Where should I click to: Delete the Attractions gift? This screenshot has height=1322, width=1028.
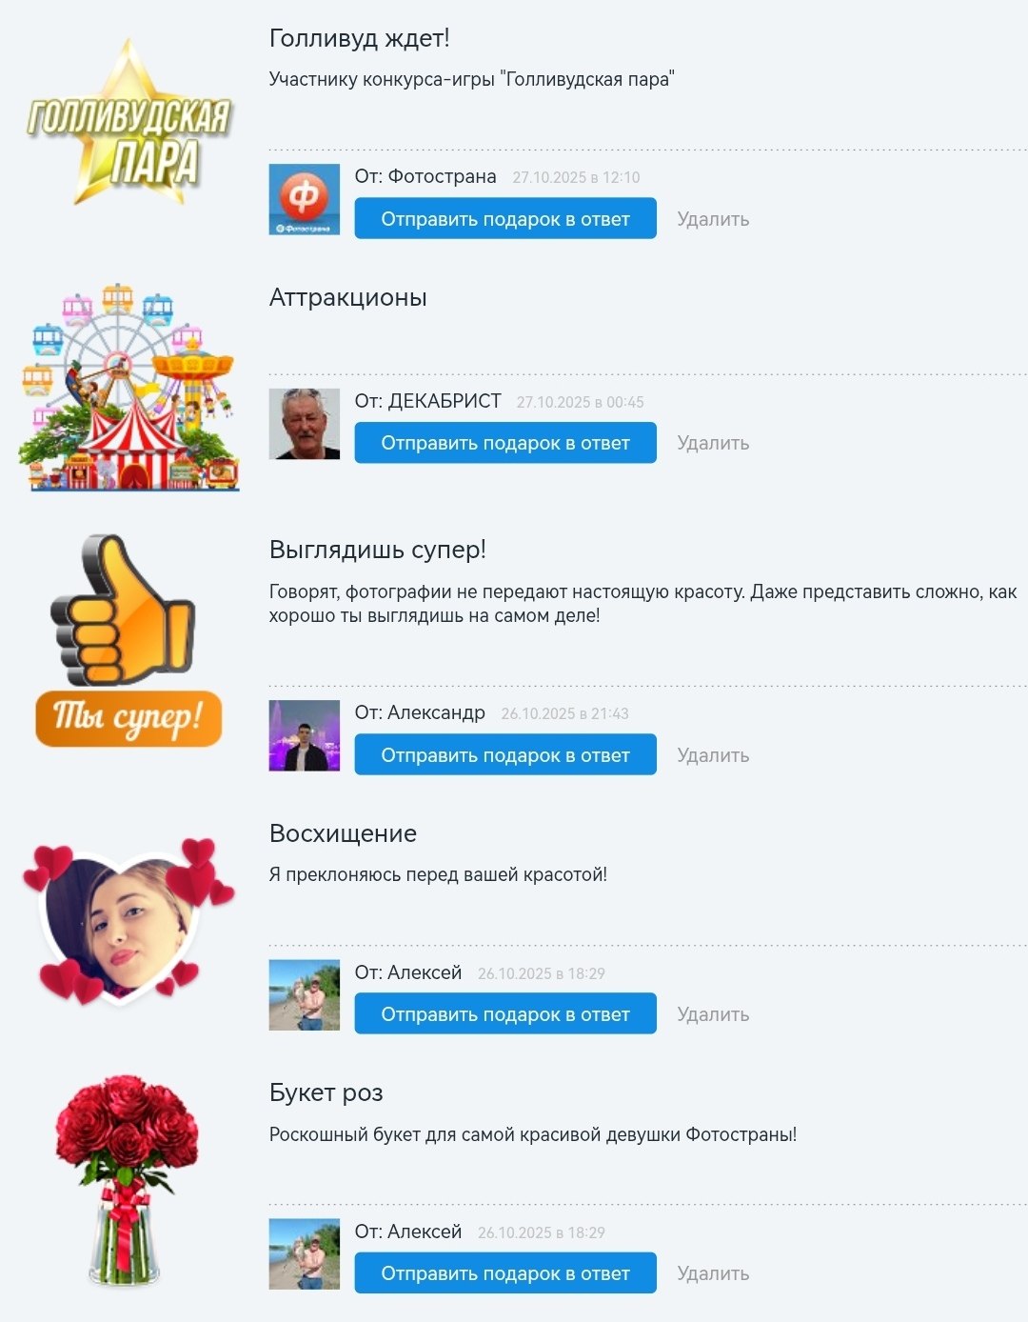713,443
